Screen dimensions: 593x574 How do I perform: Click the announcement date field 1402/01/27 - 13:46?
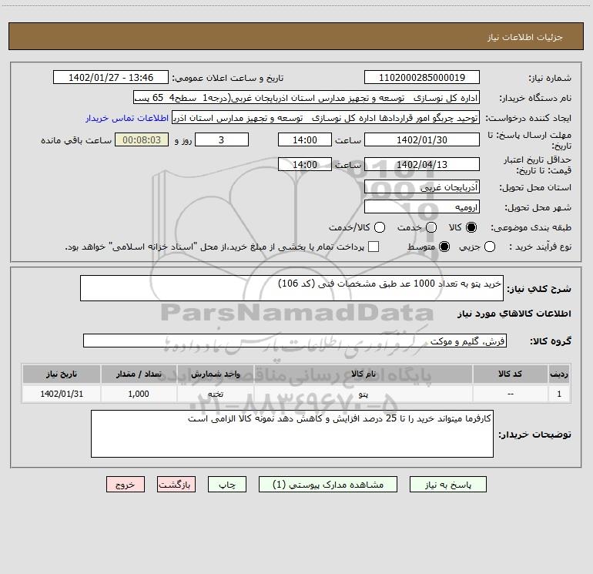(111, 78)
